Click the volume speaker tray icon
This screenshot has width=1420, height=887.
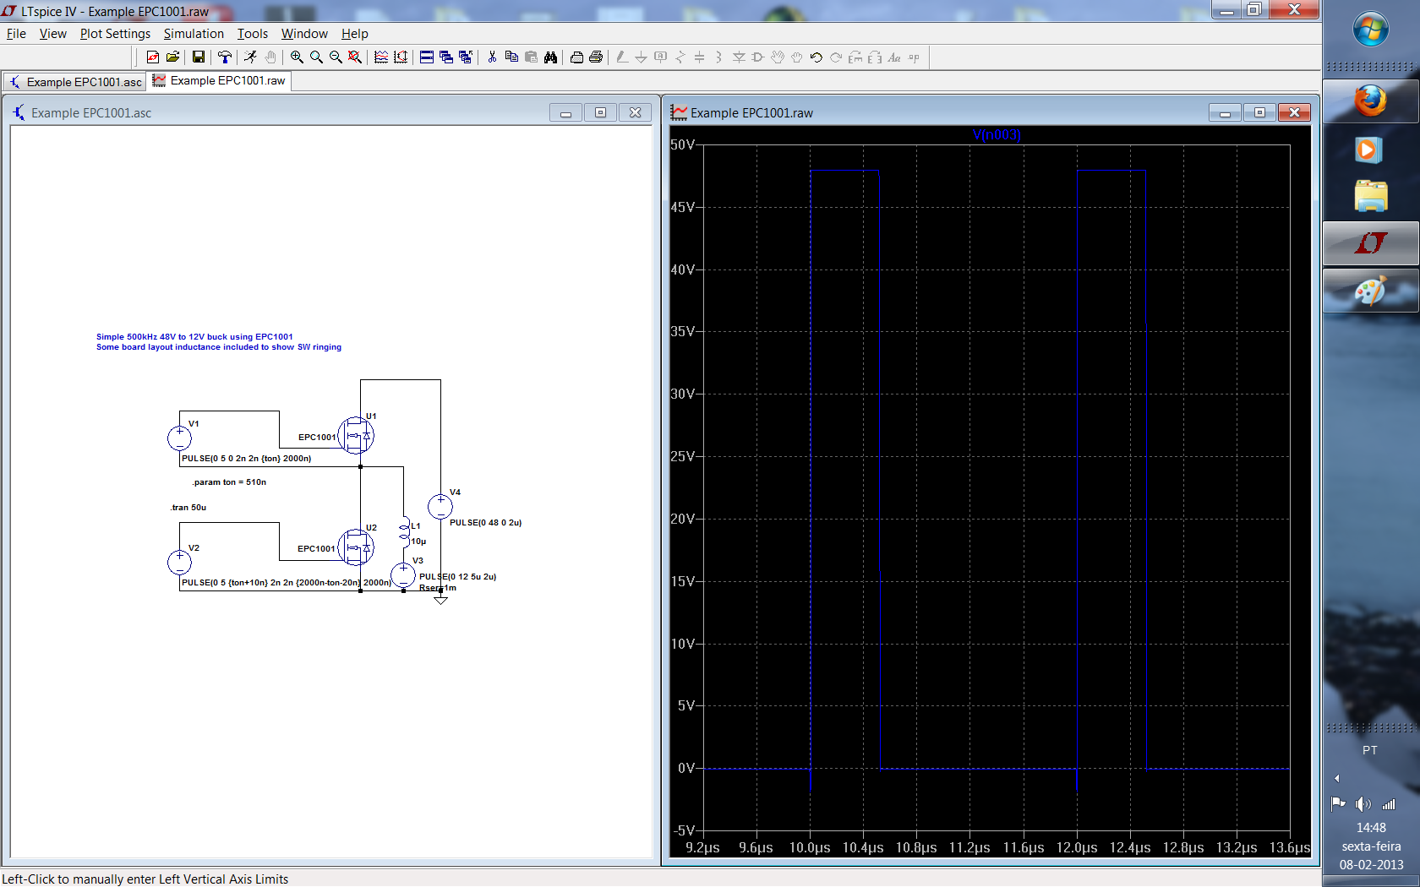(x=1363, y=804)
